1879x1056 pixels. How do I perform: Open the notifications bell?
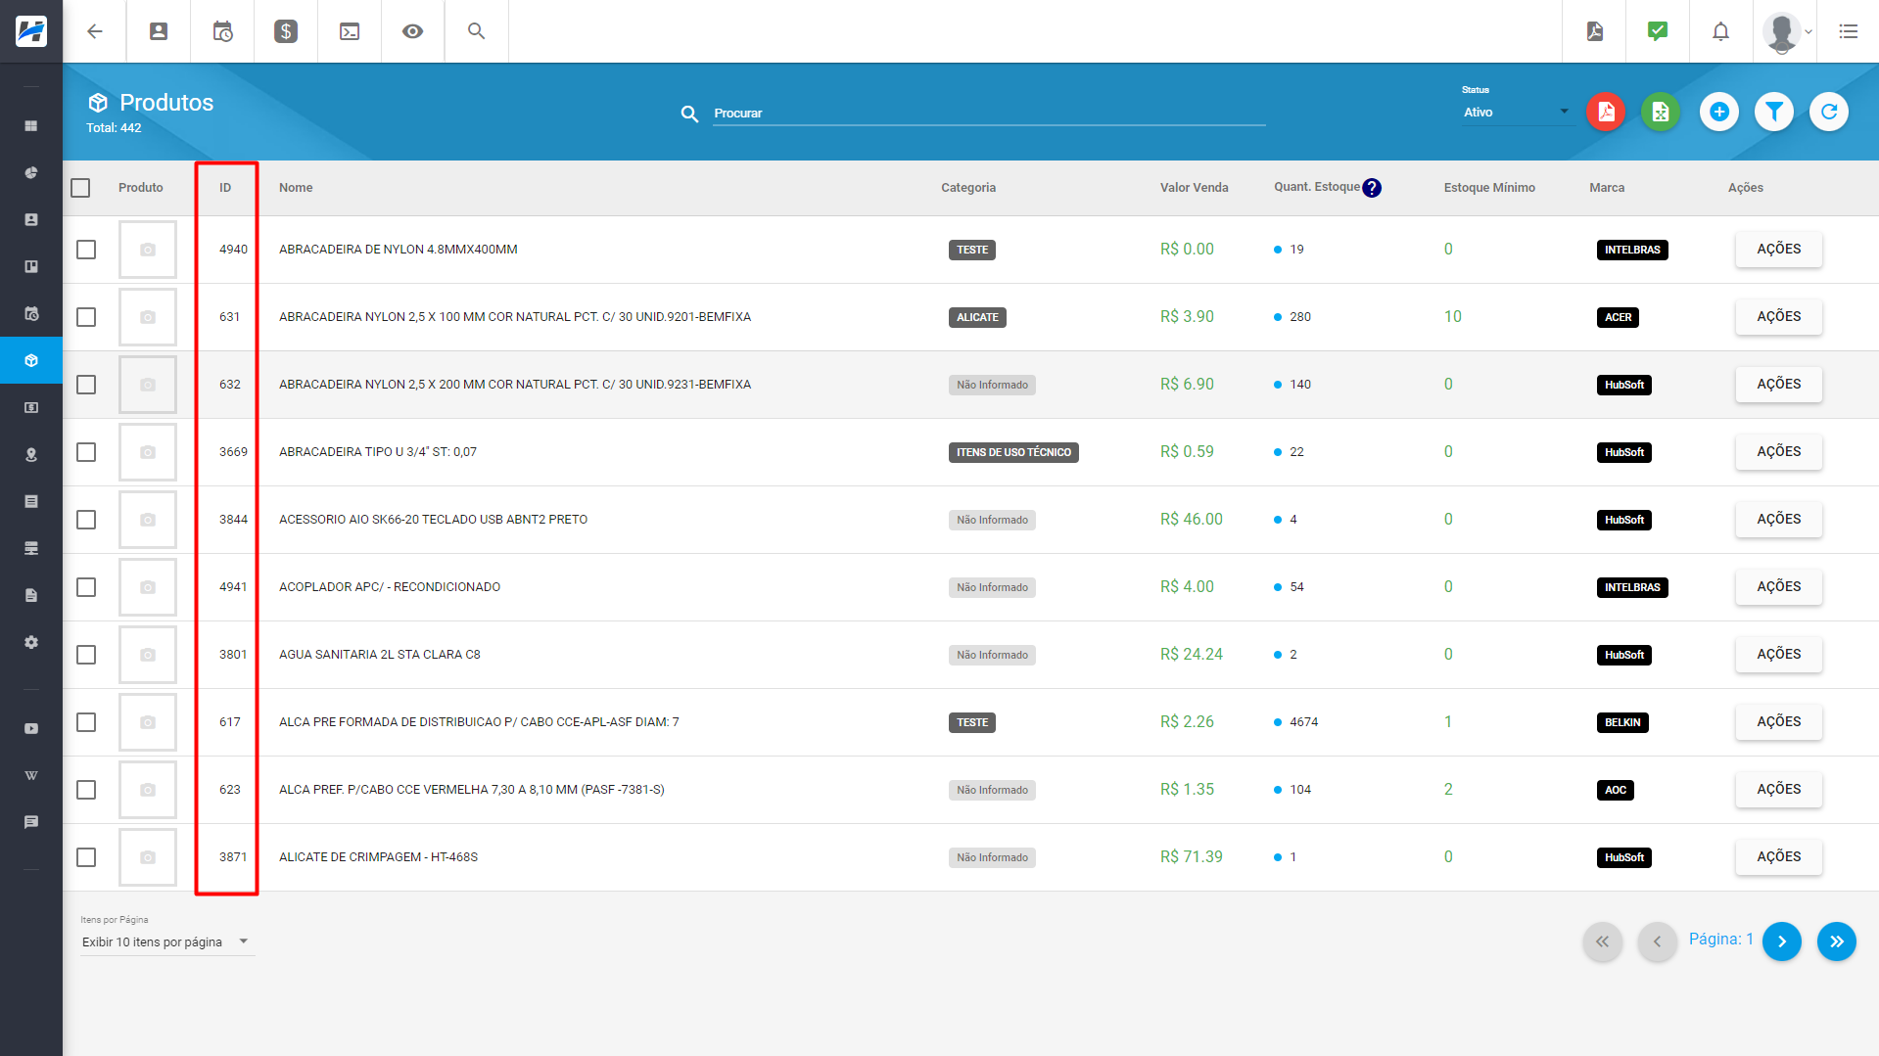pos(1720,31)
